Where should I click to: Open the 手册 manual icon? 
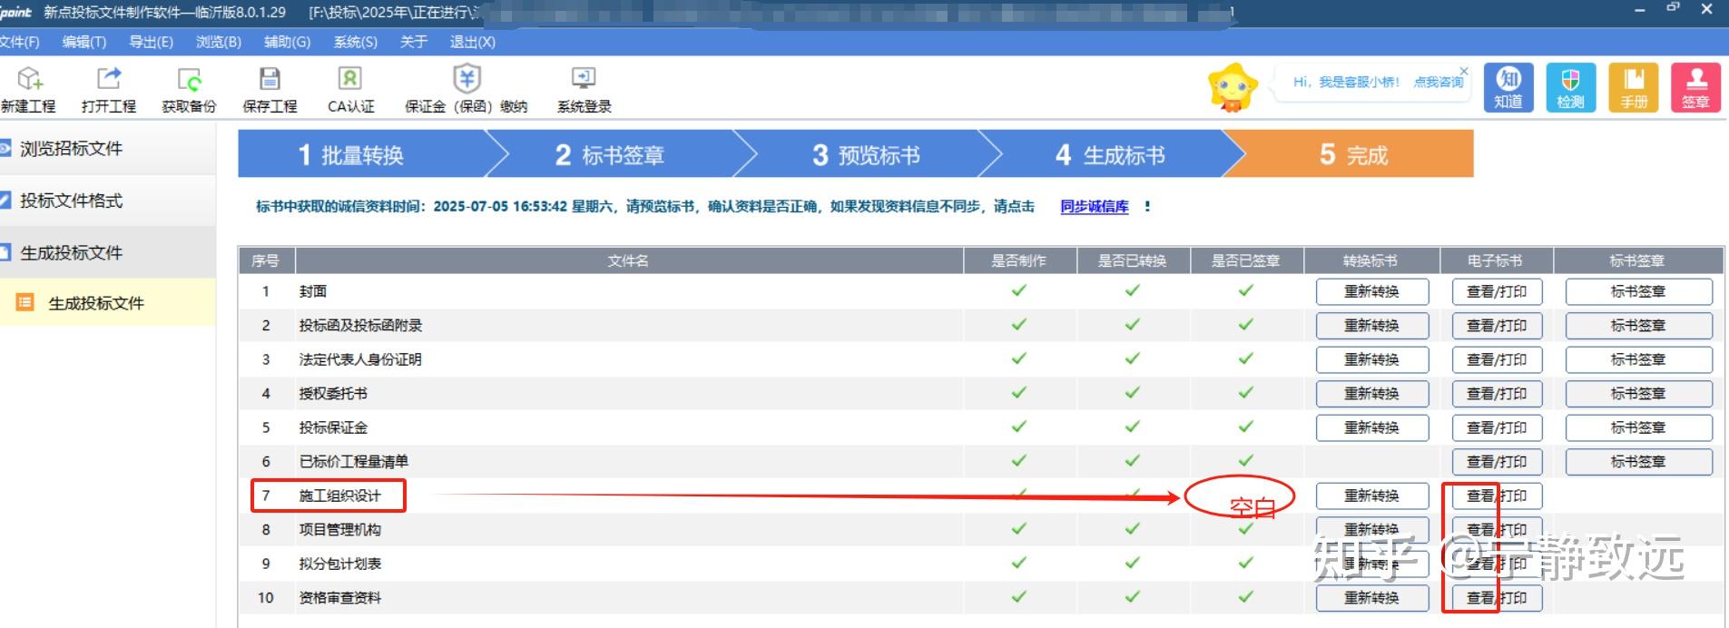1633,87
